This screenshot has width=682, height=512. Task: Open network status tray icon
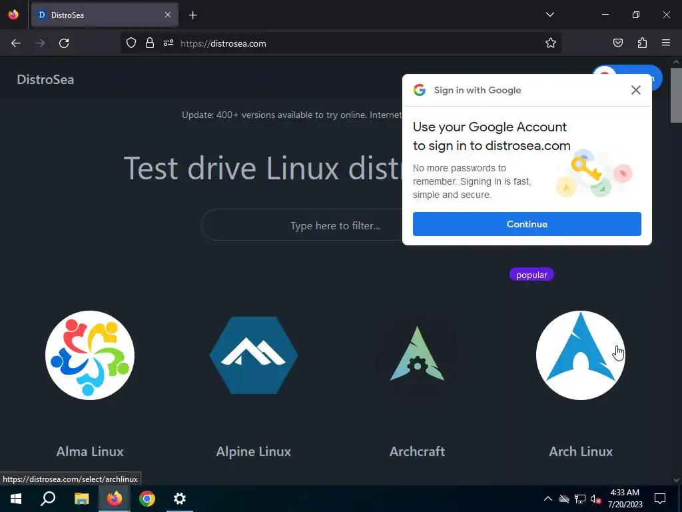click(580, 499)
